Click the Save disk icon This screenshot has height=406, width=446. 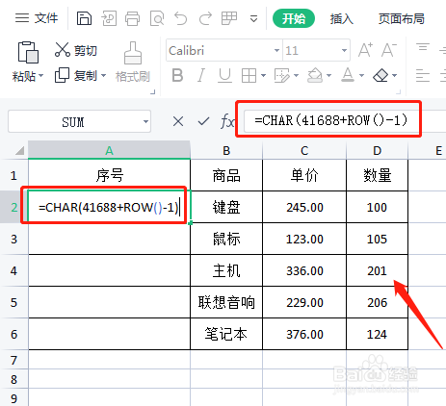click(x=84, y=18)
